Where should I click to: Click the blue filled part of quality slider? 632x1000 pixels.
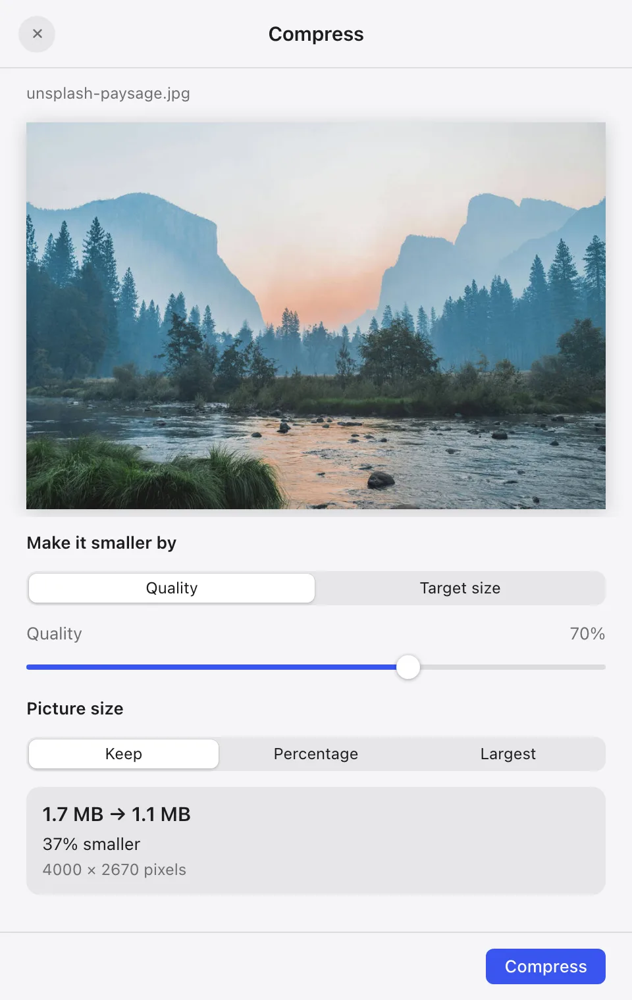click(x=211, y=667)
